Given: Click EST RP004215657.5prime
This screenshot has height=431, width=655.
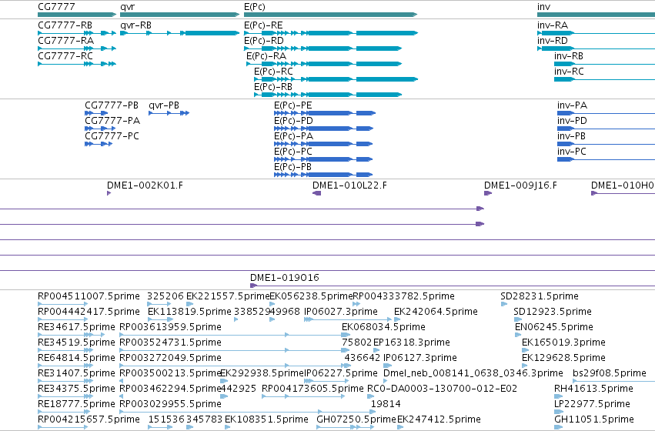Looking at the screenshot, I should 62,427.
